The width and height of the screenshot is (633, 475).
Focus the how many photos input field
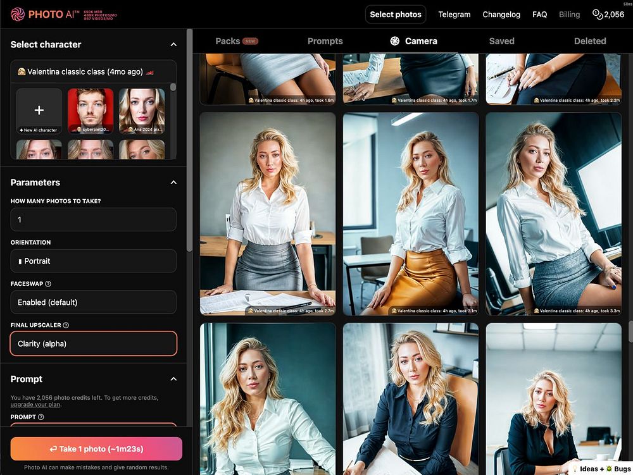tap(93, 219)
